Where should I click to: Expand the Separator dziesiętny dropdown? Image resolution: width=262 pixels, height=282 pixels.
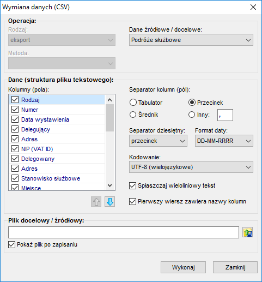click(158, 141)
